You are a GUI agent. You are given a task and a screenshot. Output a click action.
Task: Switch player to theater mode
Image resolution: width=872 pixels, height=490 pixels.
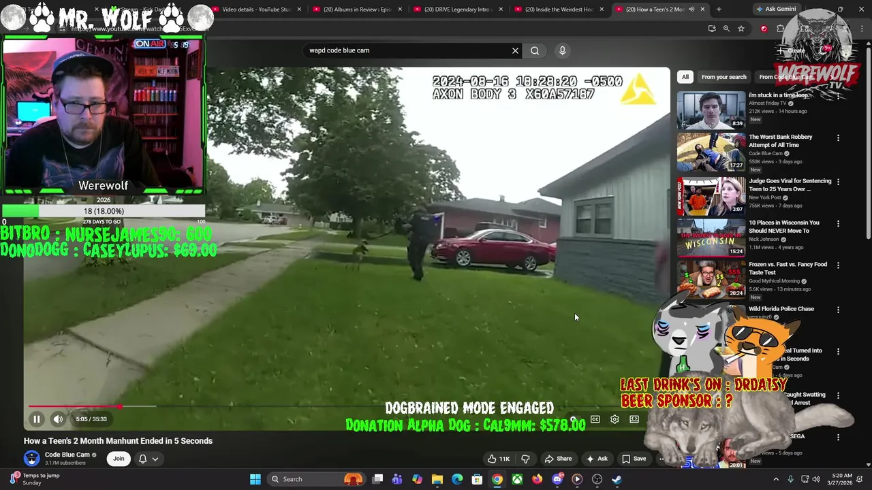[x=634, y=419]
